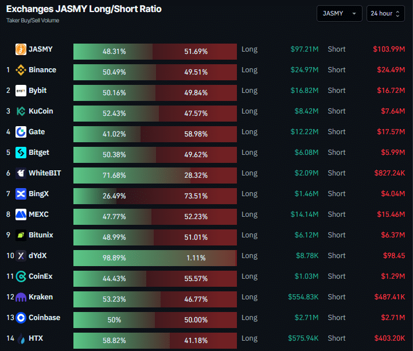The image size is (413, 351).
Task: Click the Bybit exchange logo
Action: (x=21, y=91)
